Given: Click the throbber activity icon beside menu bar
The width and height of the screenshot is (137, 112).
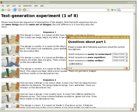Looking at the screenshot, I should coord(134,6).
